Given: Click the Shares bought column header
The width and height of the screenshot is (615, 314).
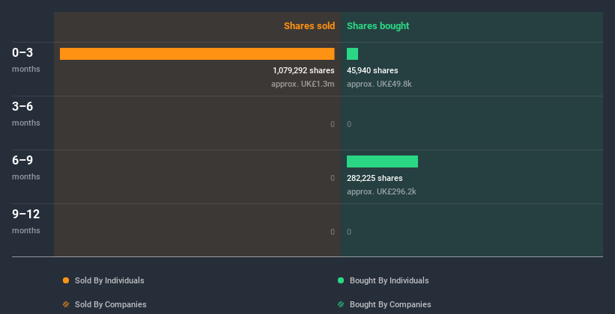Looking at the screenshot, I should tap(378, 26).
